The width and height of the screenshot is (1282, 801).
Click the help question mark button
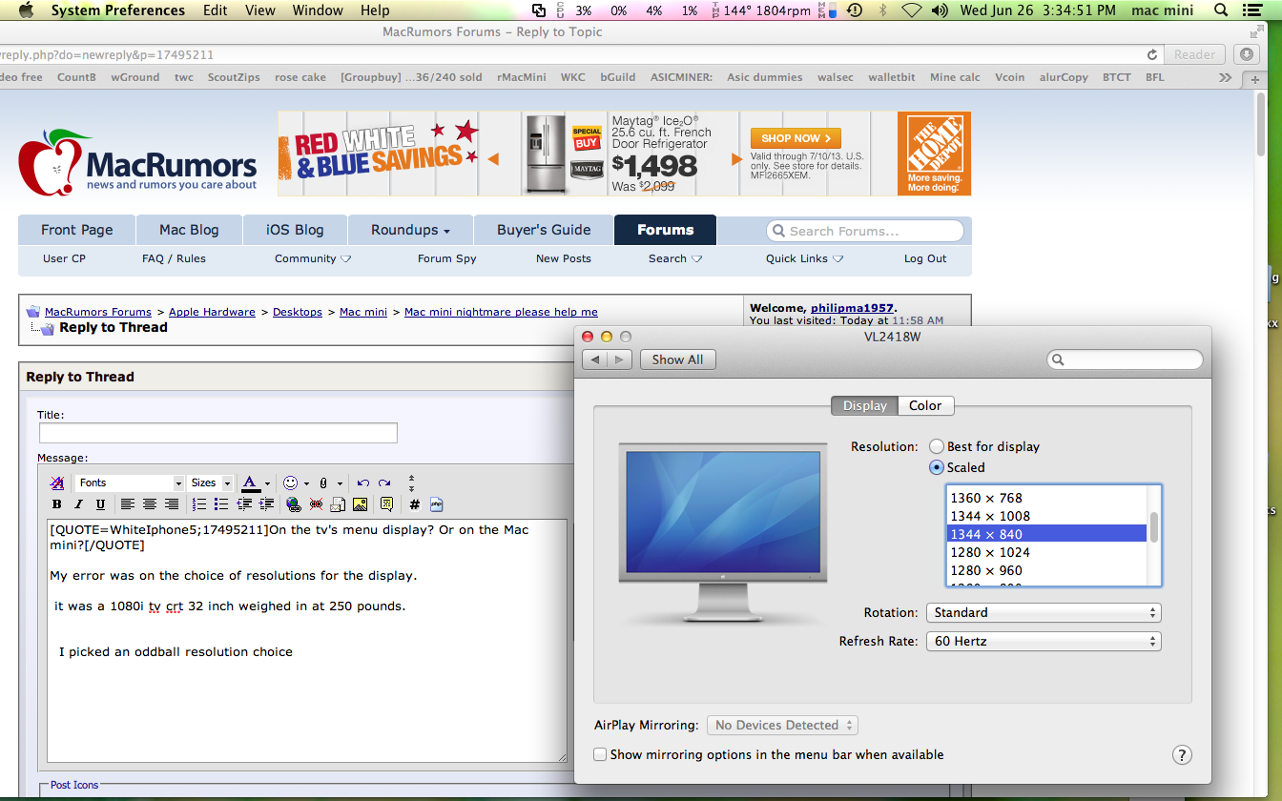(1182, 755)
